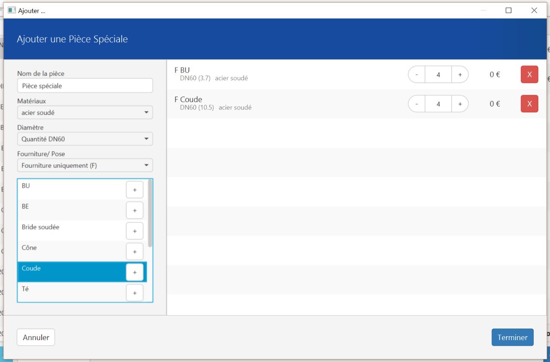Add Bride soudée with plus button

tap(134, 231)
